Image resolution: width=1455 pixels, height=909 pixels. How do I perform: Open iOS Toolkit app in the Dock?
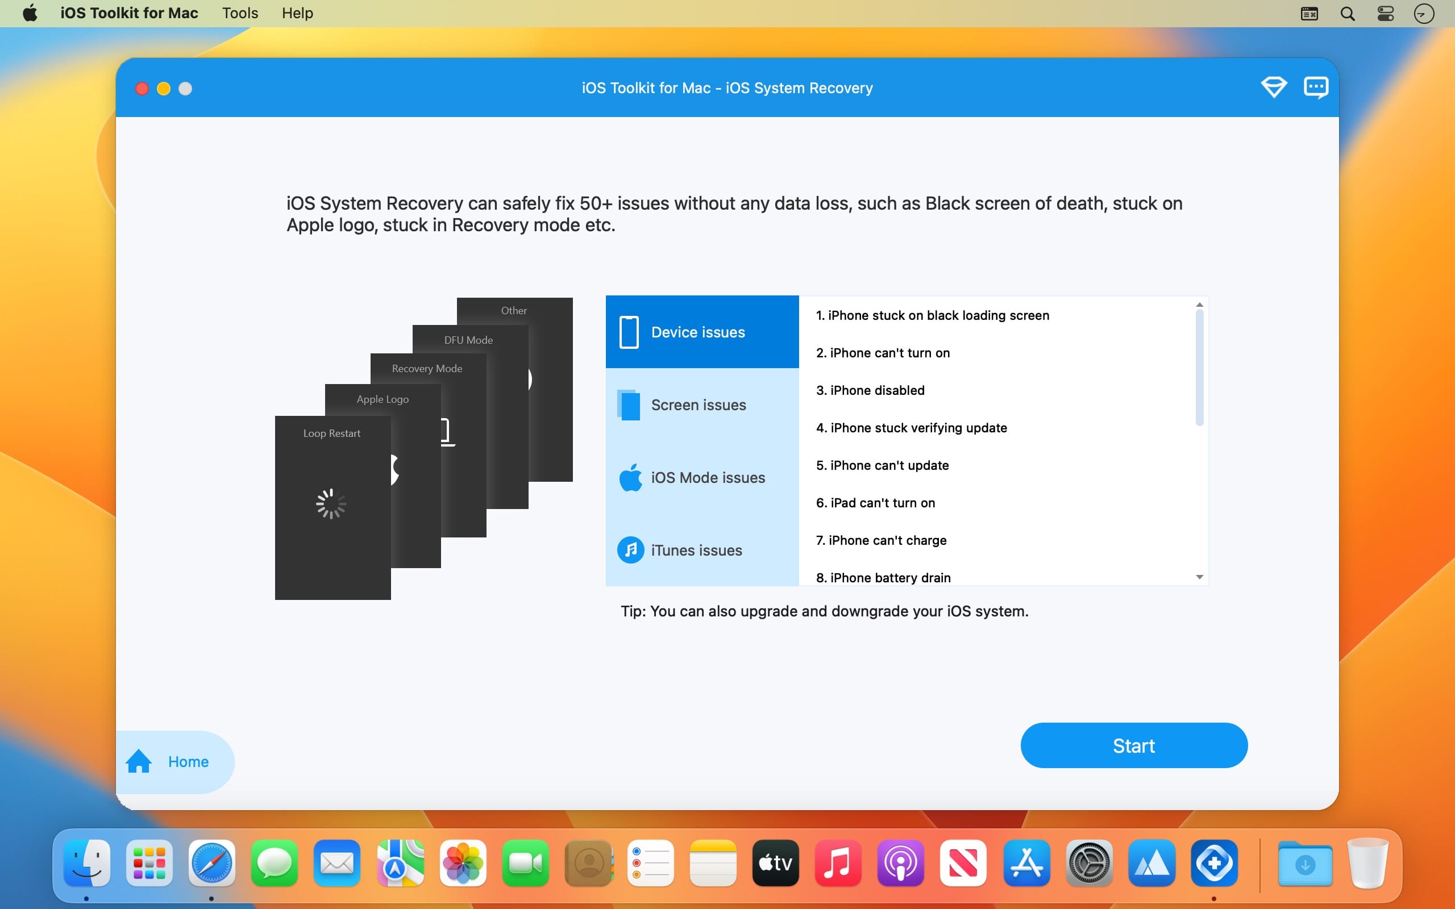point(1214,864)
